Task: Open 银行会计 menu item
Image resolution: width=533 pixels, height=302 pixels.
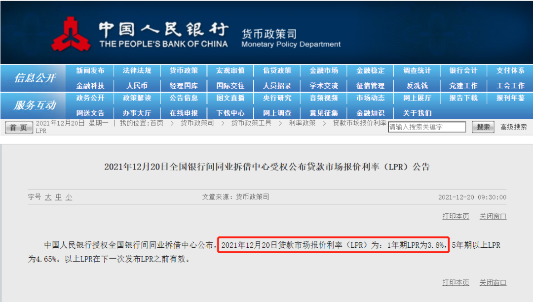Action: tap(463, 70)
